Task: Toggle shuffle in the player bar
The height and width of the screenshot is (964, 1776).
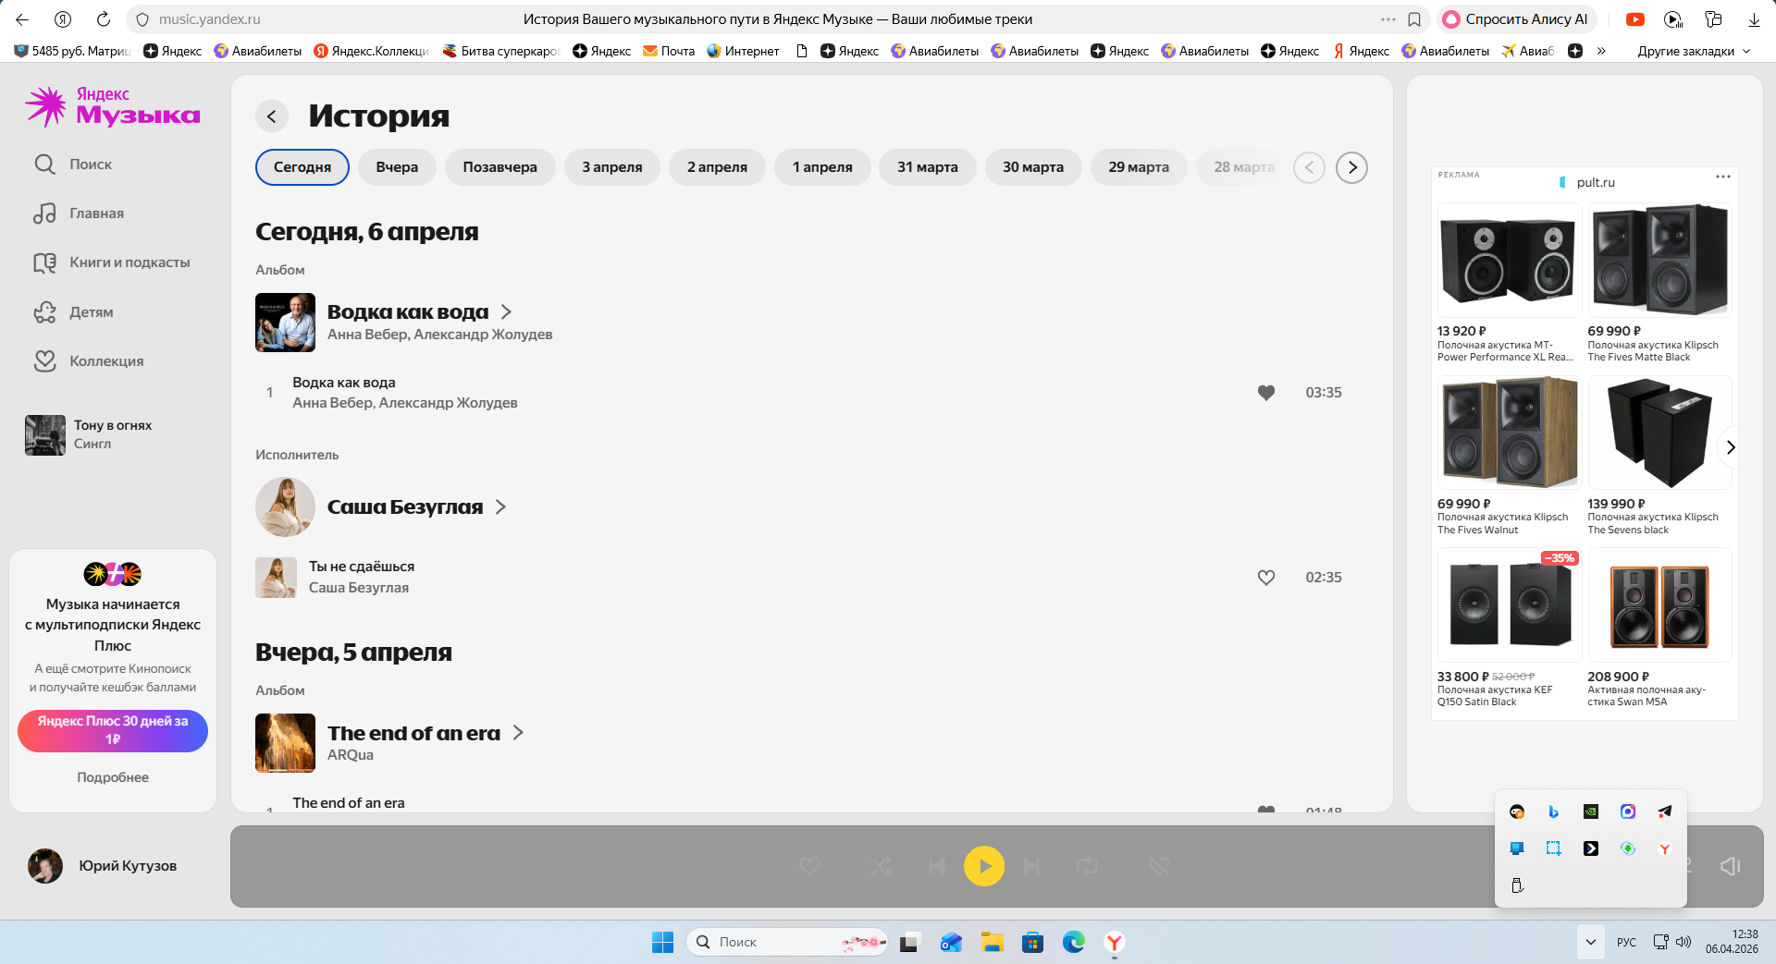Action: tap(881, 866)
